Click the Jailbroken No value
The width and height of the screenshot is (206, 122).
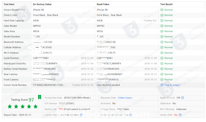(174, 103)
